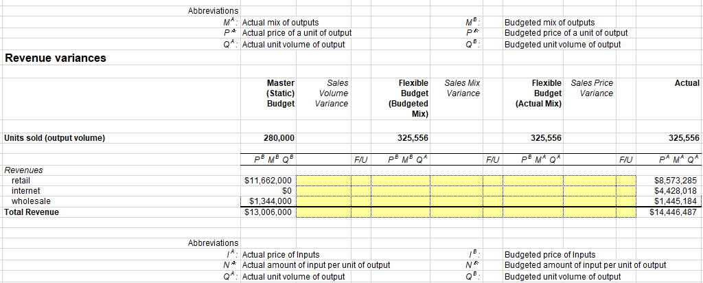Viewport: 703px width, 283px height.
Task: Click the Total Revenue row label
Action: [31, 212]
